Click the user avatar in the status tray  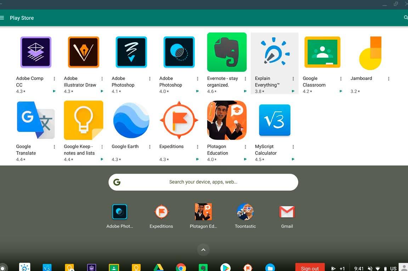click(404, 267)
